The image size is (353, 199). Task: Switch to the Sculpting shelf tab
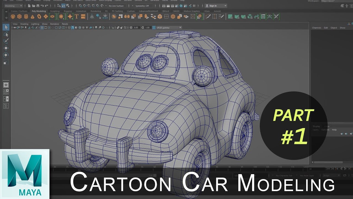(55, 11)
